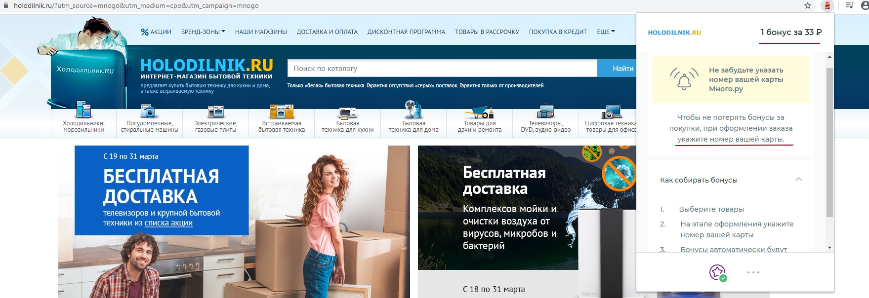Click the stove icon for Электрические, газовые плиты
869x298 pixels.
tap(216, 112)
